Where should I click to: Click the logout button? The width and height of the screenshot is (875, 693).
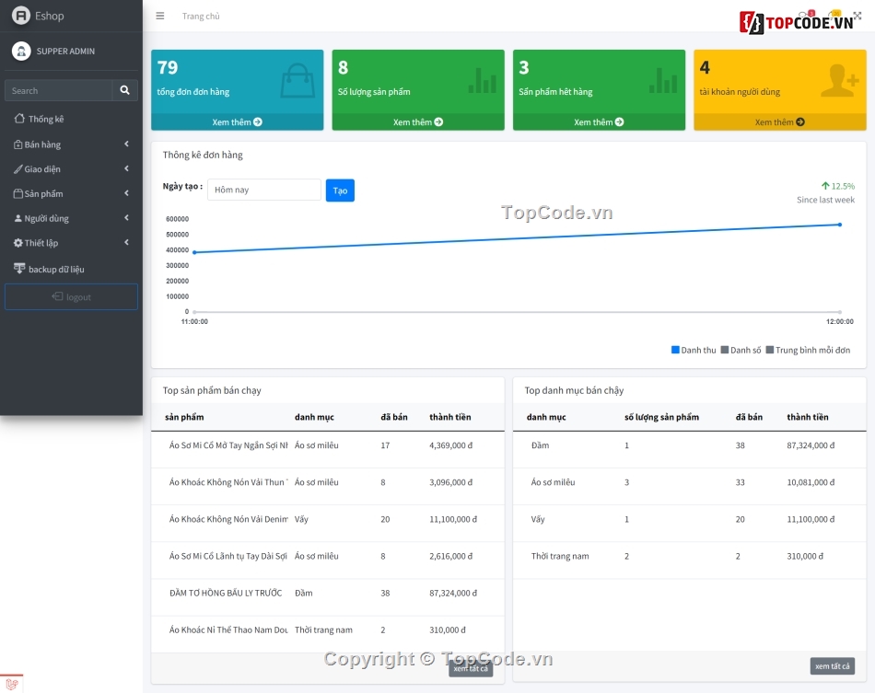(71, 297)
